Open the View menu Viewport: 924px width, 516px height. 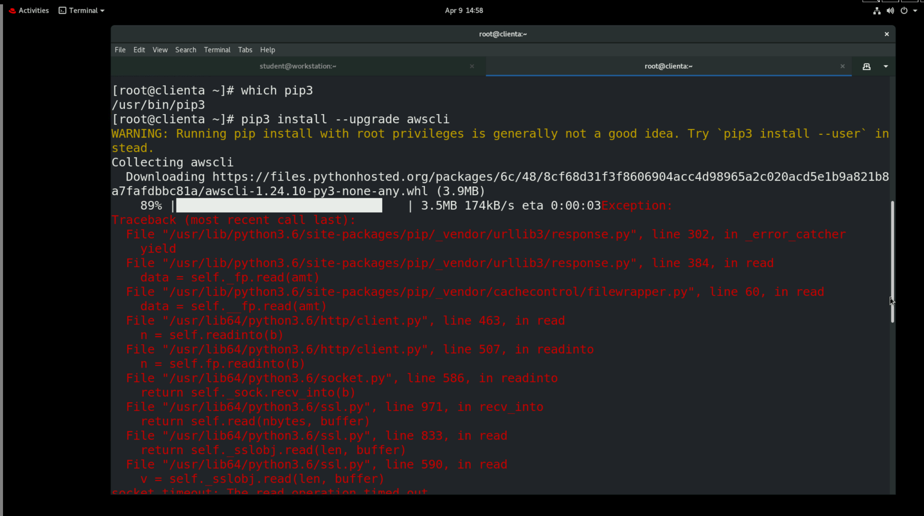click(x=160, y=50)
